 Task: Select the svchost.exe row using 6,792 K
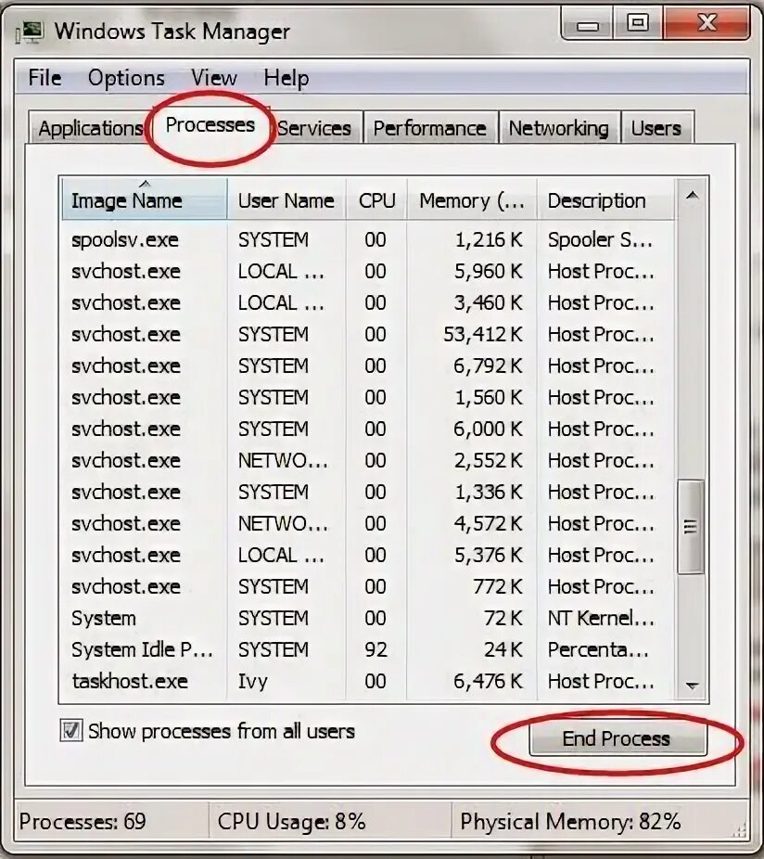click(x=367, y=365)
